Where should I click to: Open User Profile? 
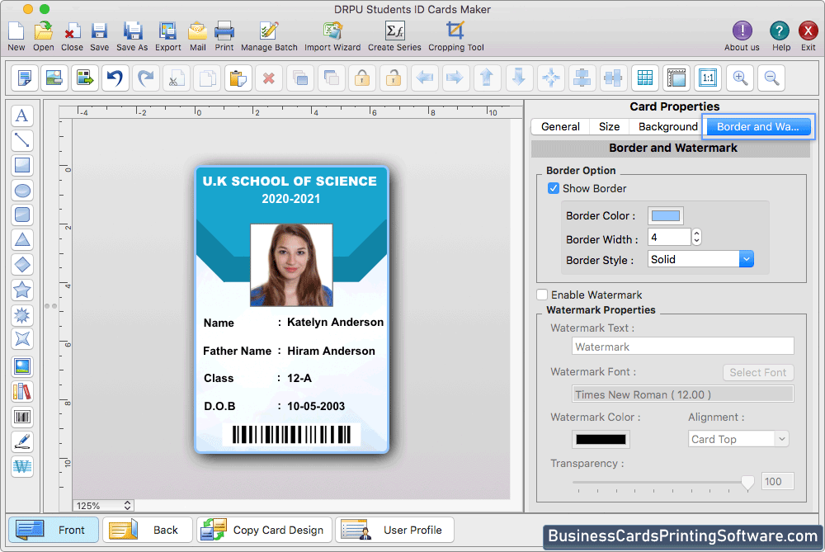pyautogui.click(x=394, y=530)
